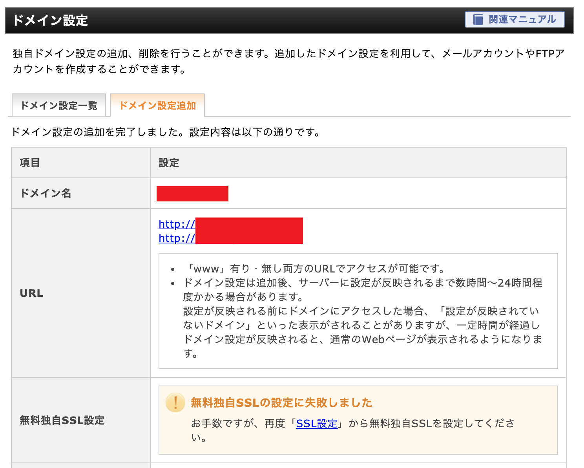Image resolution: width=584 pixels, height=468 pixels.
Task: Follow the SSL設定 link
Action: [317, 423]
